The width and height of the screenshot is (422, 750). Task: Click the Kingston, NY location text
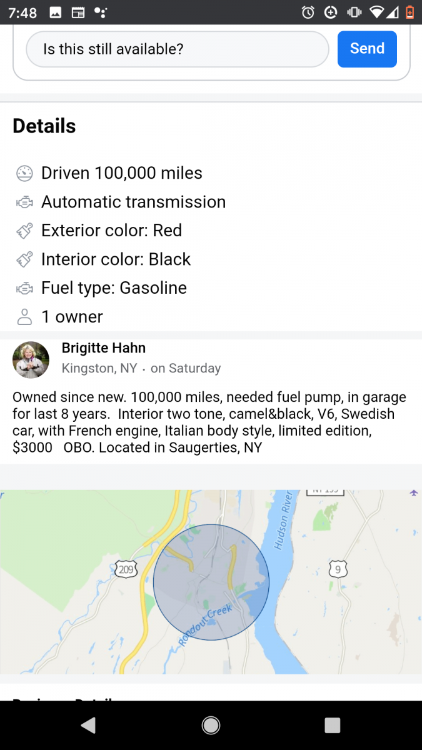click(99, 368)
